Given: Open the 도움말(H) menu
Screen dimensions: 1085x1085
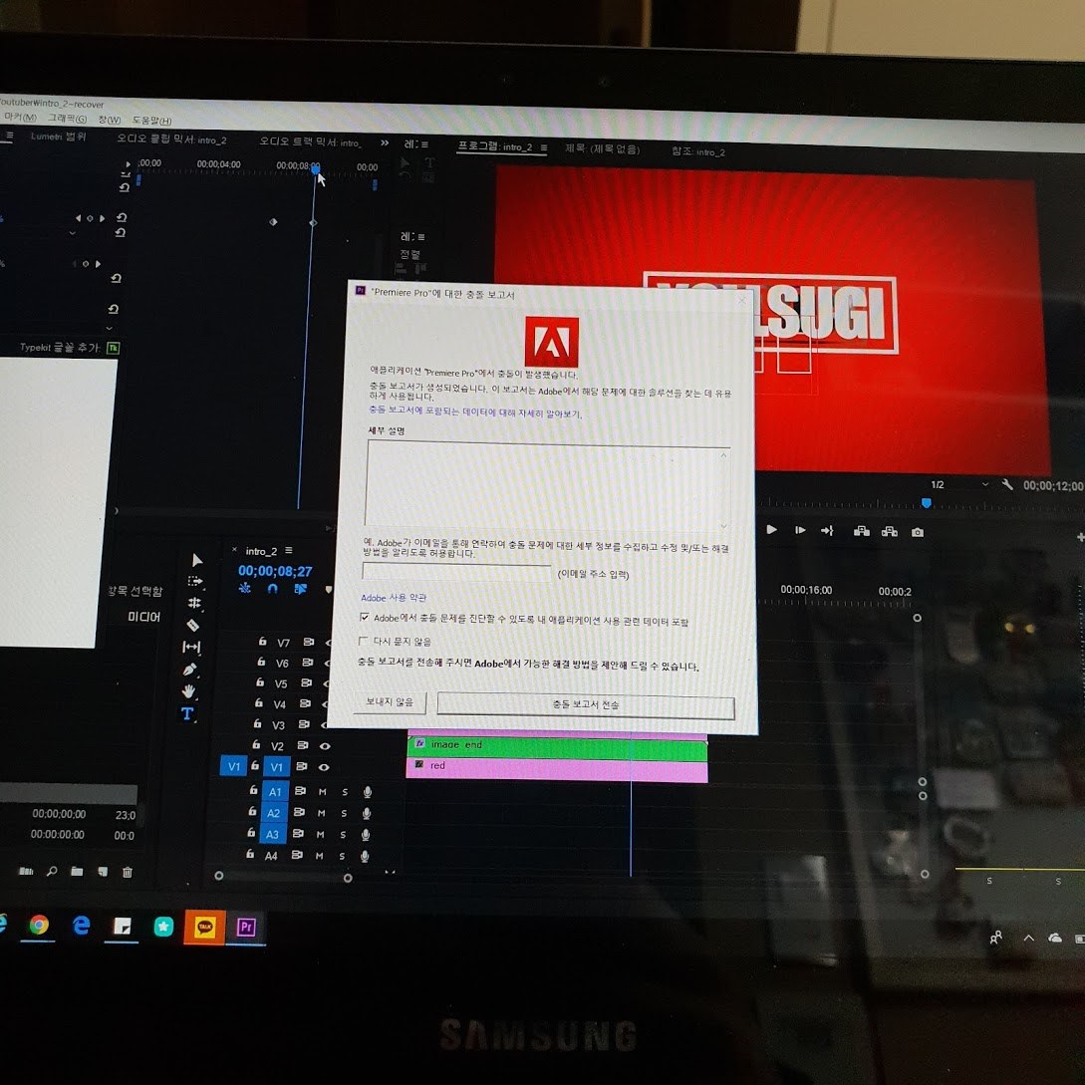Looking at the screenshot, I should click(151, 121).
